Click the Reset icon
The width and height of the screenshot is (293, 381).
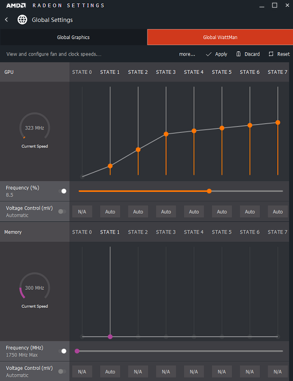click(271, 54)
